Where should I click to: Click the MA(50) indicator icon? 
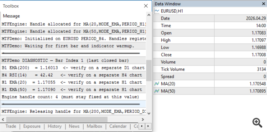pos(157,91)
